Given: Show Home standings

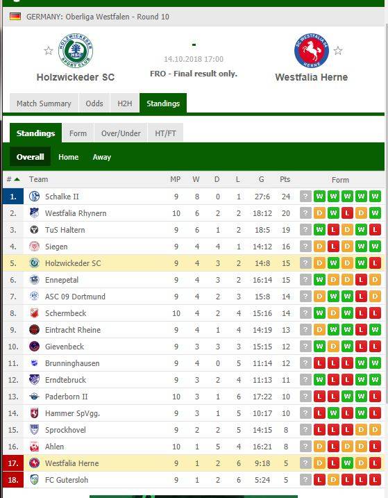Looking at the screenshot, I should pos(68,157).
